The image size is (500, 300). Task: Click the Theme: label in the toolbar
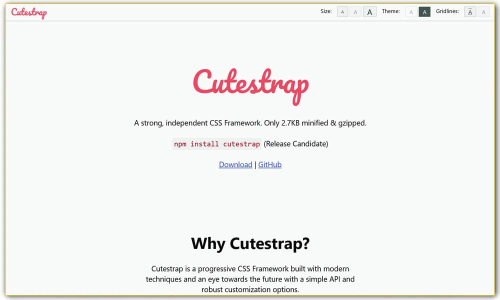pos(390,11)
